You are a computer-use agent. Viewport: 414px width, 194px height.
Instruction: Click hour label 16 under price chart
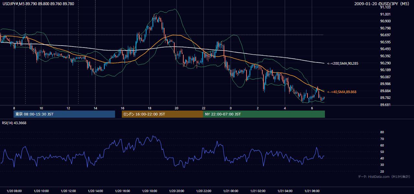(x=122, y=108)
